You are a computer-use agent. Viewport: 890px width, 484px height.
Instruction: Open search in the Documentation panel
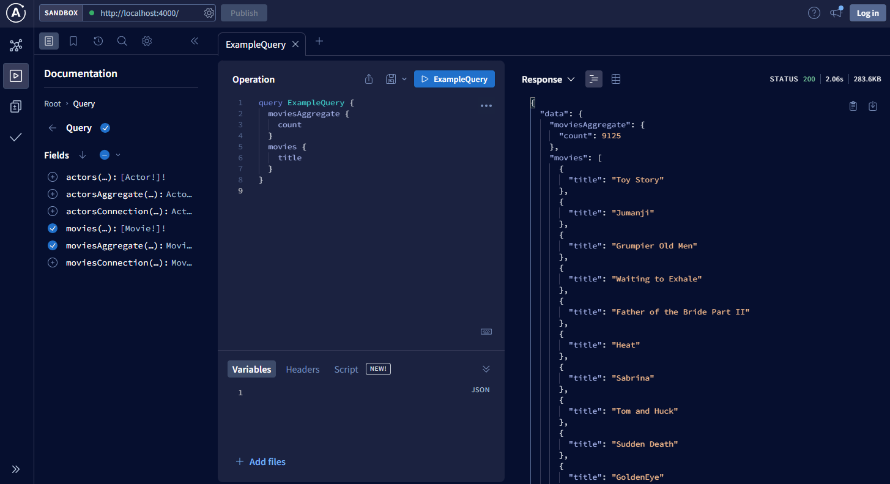coord(122,41)
